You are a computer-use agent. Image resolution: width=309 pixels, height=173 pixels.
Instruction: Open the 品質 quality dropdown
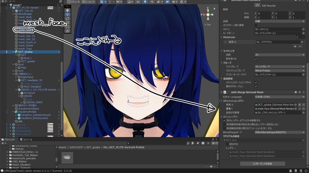point(280,21)
